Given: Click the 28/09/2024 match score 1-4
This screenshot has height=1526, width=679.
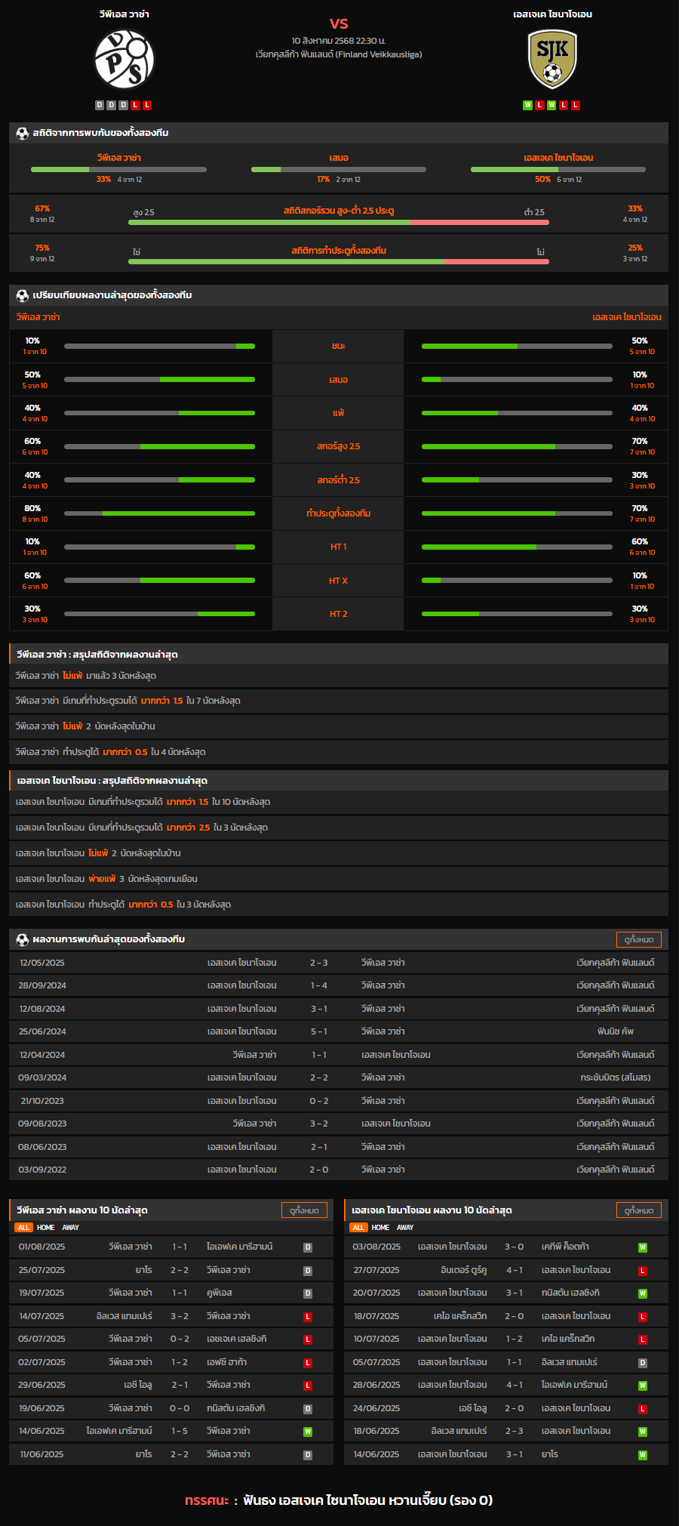Looking at the screenshot, I should coord(318,985).
